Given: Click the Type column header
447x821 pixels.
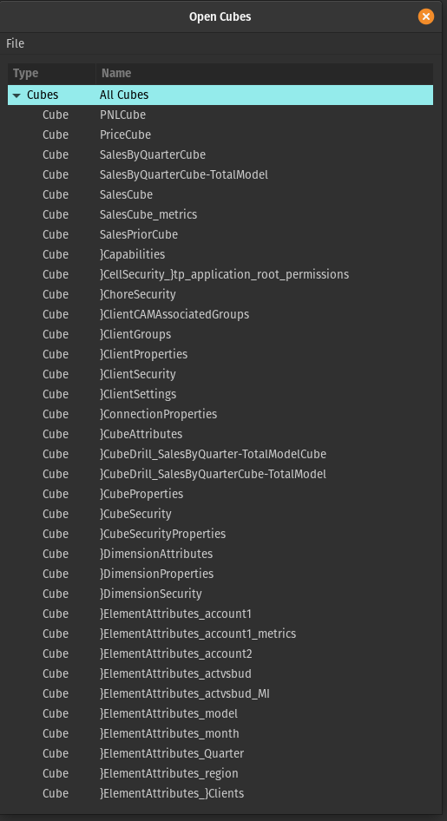Looking at the screenshot, I should pyautogui.click(x=52, y=73).
